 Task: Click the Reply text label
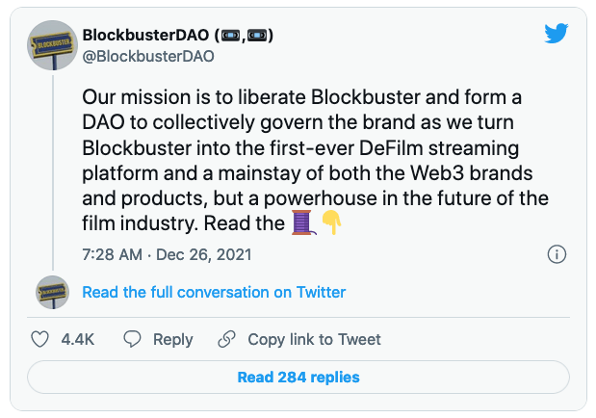173,340
